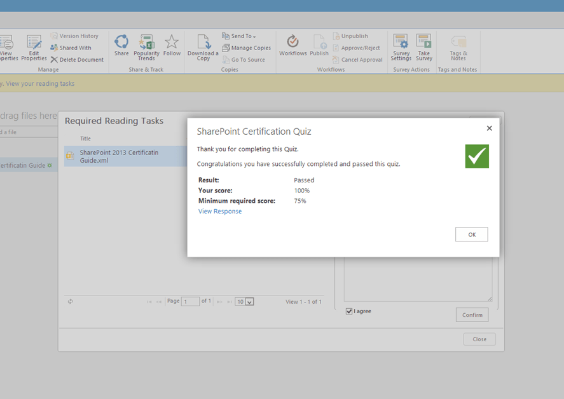Select Cancel Approval in ribbon
Screen dimensions: 564x399
(x=357, y=60)
